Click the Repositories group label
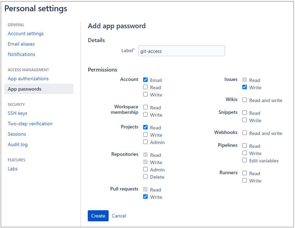 click(125, 154)
